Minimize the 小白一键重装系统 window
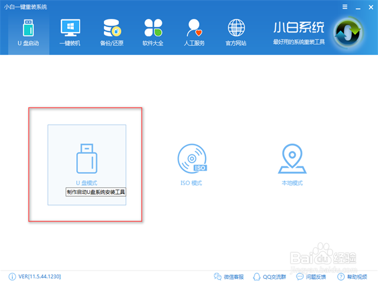This screenshot has width=378, height=283. click(x=358, y=8)
